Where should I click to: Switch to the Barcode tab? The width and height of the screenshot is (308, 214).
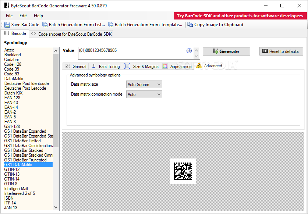pos(15,33)
